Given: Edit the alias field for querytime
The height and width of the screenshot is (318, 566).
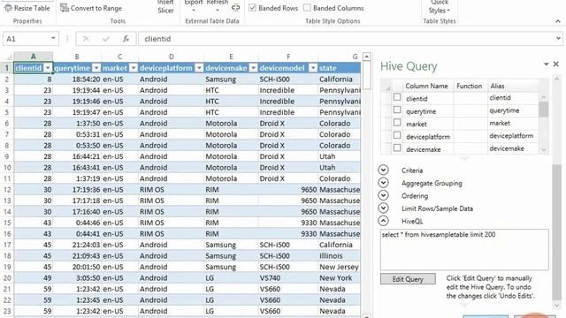Looking at the screenshot, I should (513, 110).
